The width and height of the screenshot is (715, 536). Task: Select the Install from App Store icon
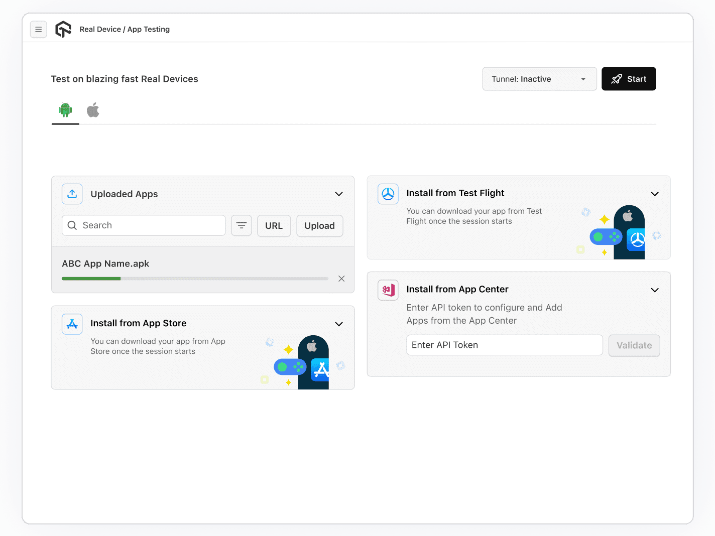72,324
